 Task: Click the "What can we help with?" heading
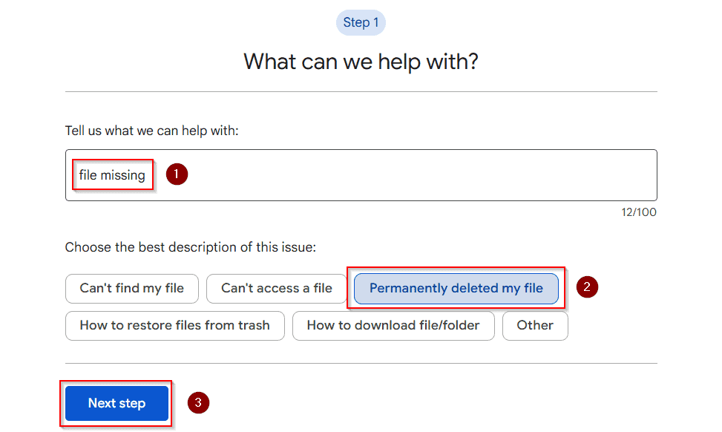point(361,62)
